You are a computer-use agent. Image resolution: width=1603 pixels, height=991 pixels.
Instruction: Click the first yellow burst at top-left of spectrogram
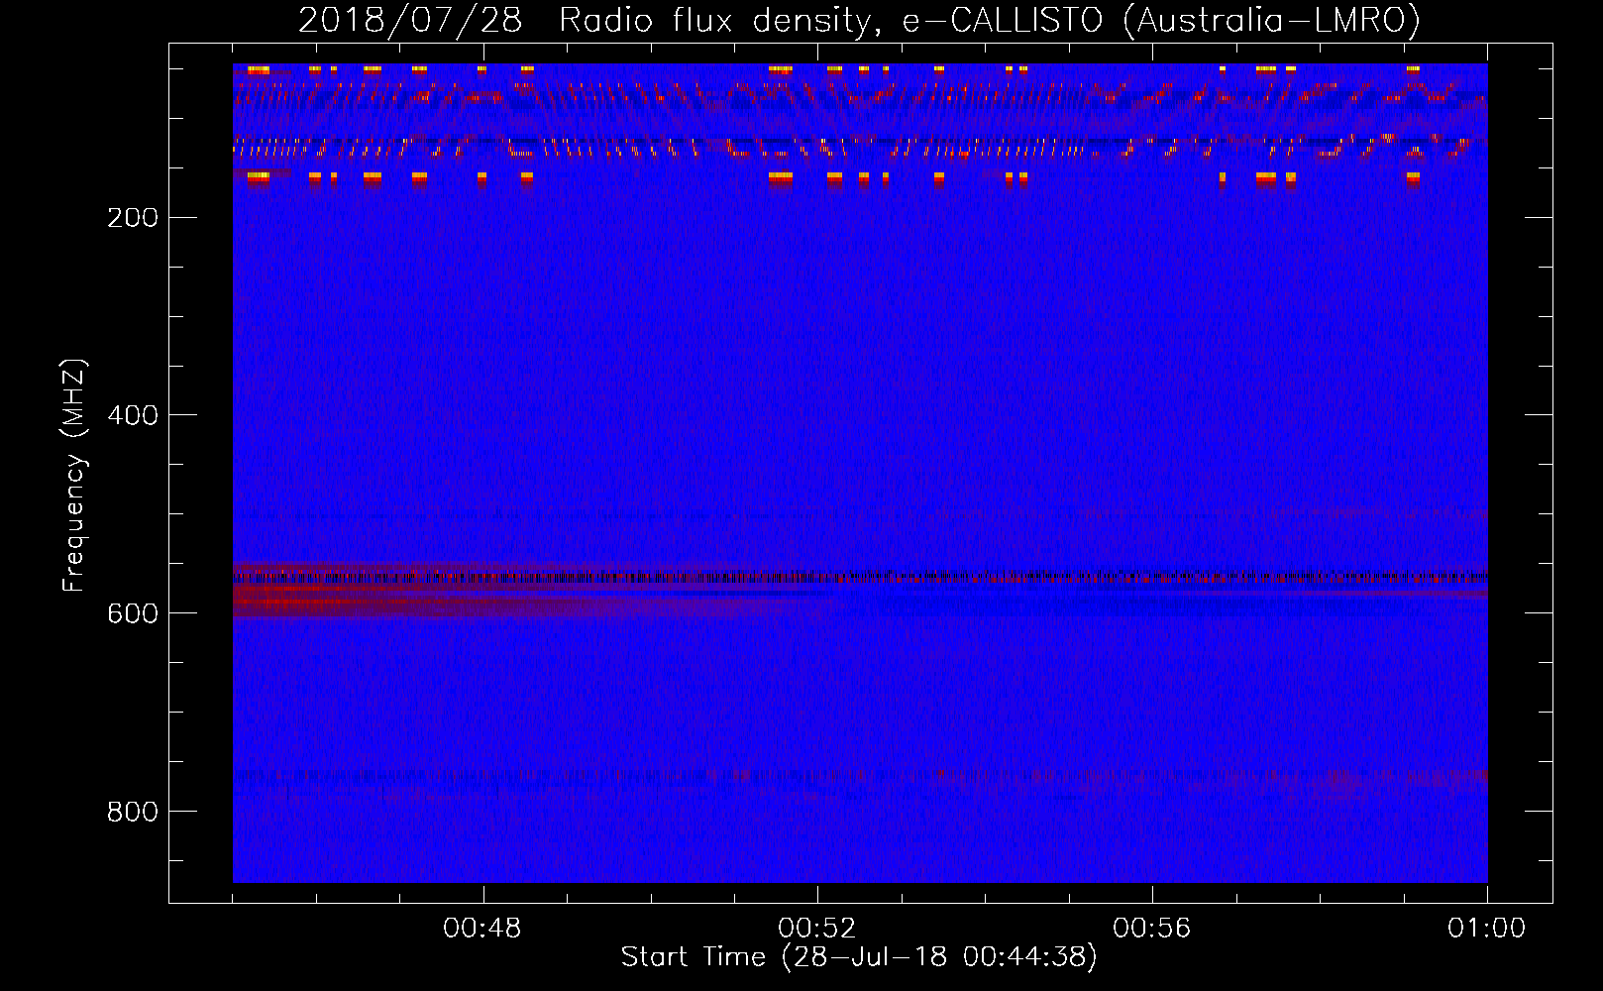[258, 70]
